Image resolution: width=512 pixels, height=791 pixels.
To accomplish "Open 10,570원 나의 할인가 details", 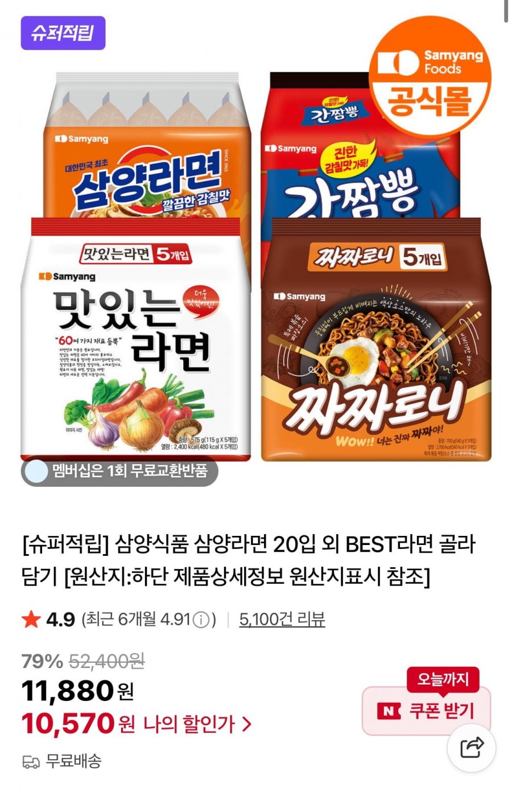I will click(137, 724).
